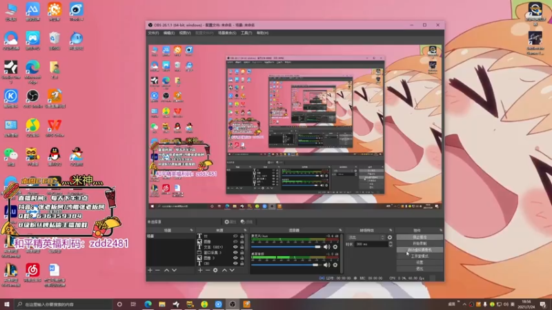
Task: Click 停止推流 stop streaming button
Action: (x=420, y=237)
